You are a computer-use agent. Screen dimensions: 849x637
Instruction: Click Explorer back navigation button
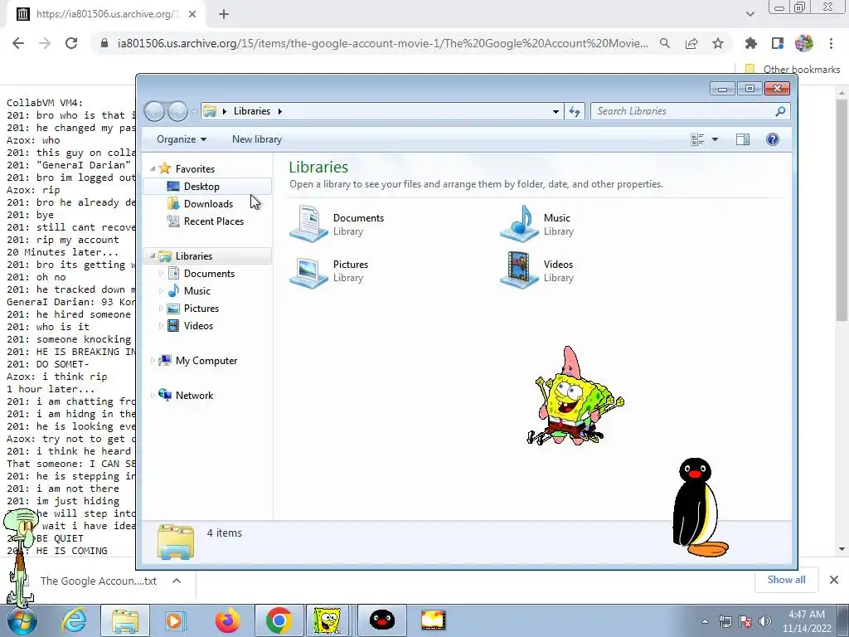pyautogui.click(x=154, y=111)
